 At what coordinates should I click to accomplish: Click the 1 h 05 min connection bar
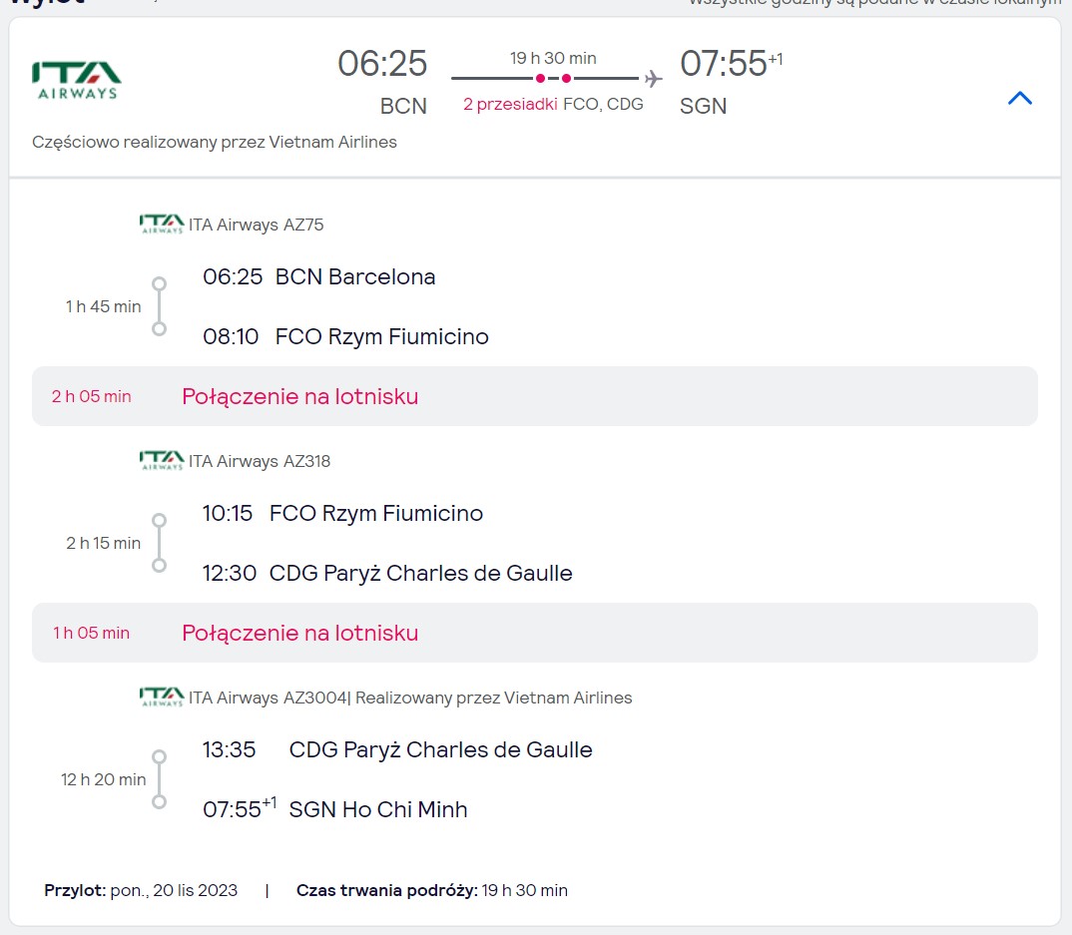[535, 633]
